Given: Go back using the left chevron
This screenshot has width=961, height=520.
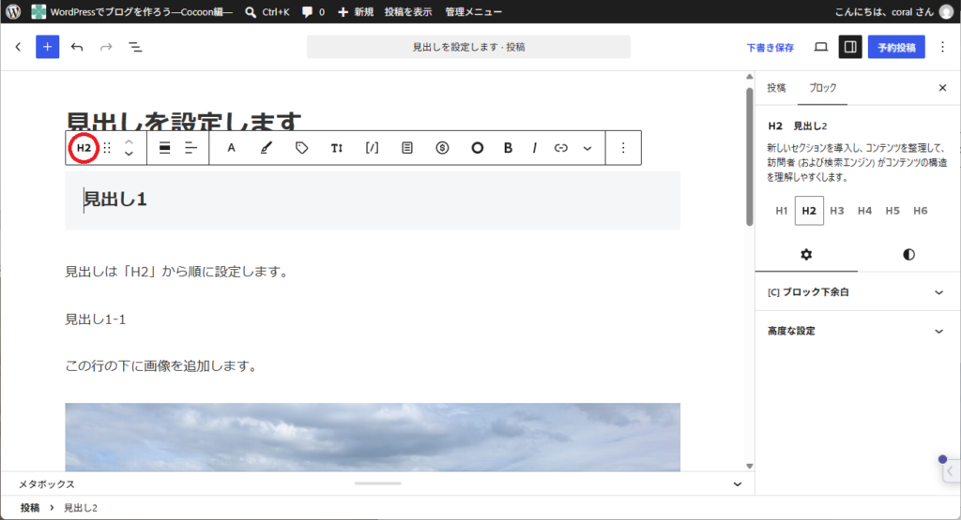Looking at the screenshot, I should pos(19,47).
